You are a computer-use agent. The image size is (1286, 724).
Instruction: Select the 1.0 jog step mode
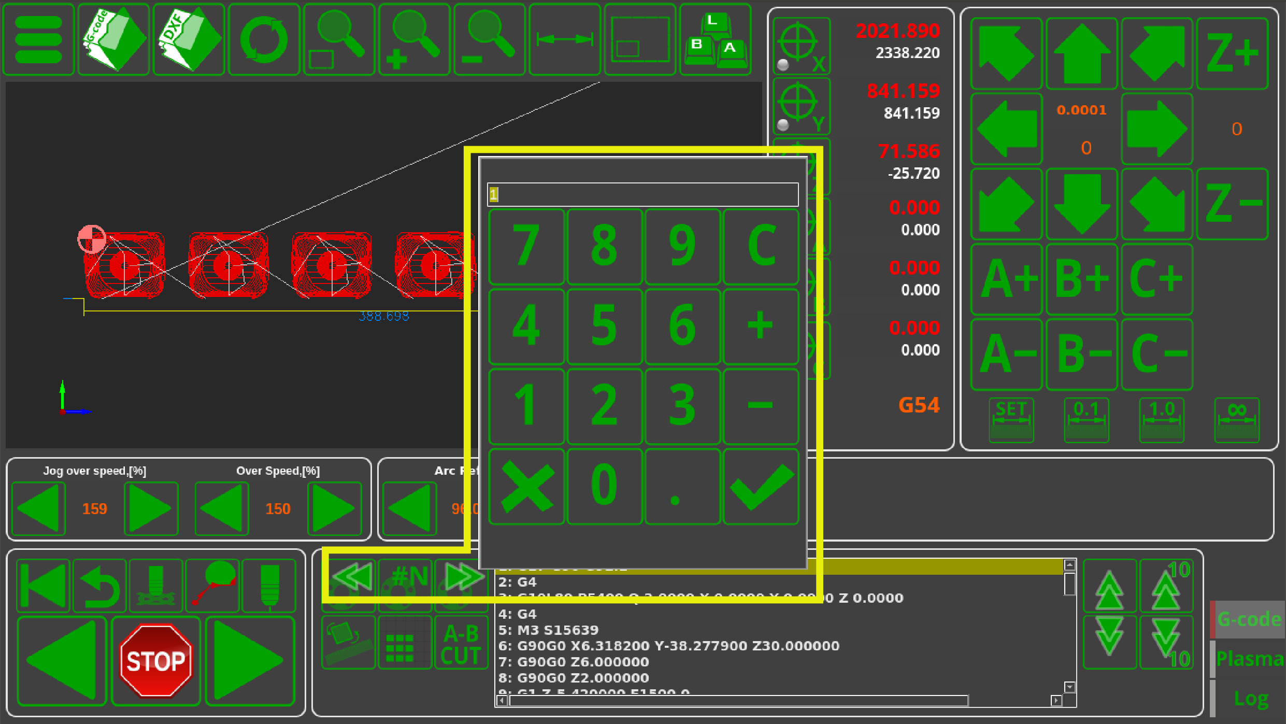point(1161,420)
